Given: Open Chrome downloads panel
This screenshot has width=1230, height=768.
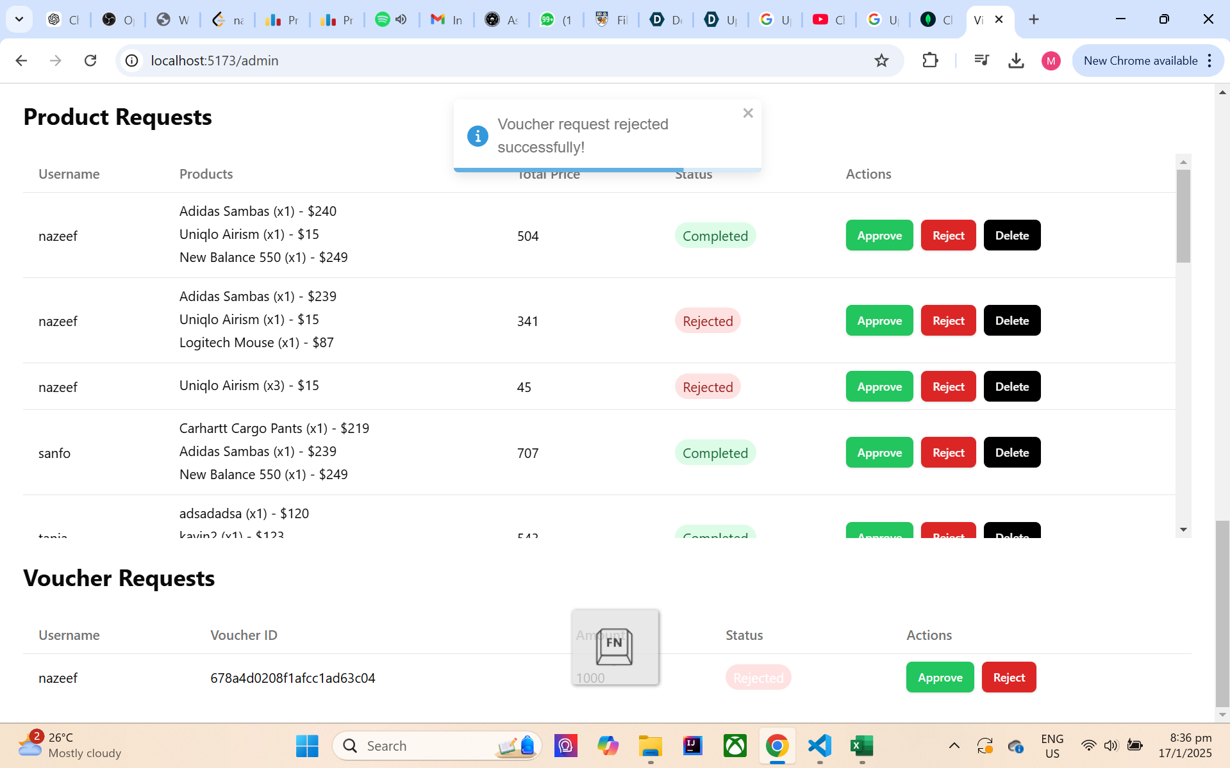Looking at the screenshot, I should [1016, 61].
